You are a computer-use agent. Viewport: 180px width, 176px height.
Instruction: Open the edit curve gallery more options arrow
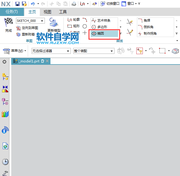point(177,33)
